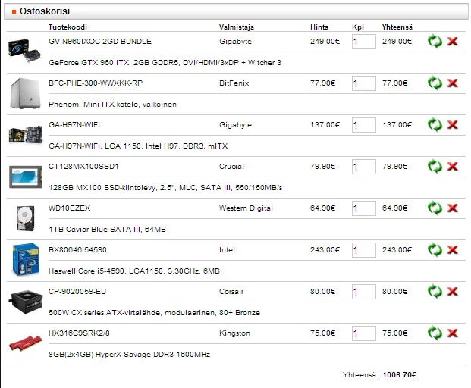Remove the Gigabyte GTX 960 bundle
Image resolution: width=471 pixels, height=388 pixels.
click(453, 41)
